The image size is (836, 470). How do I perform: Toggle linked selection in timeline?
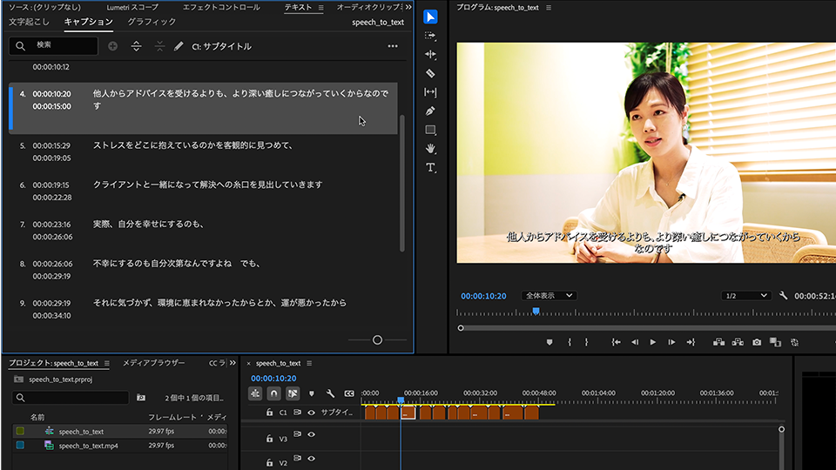(293, 393)
